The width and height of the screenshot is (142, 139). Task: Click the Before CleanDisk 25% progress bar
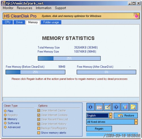coord(35,72)
